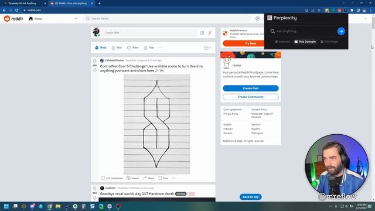Open the more sort options ellipsis
Image resolution: width=375 pixels, height=211 pixels.
[161, 47]
